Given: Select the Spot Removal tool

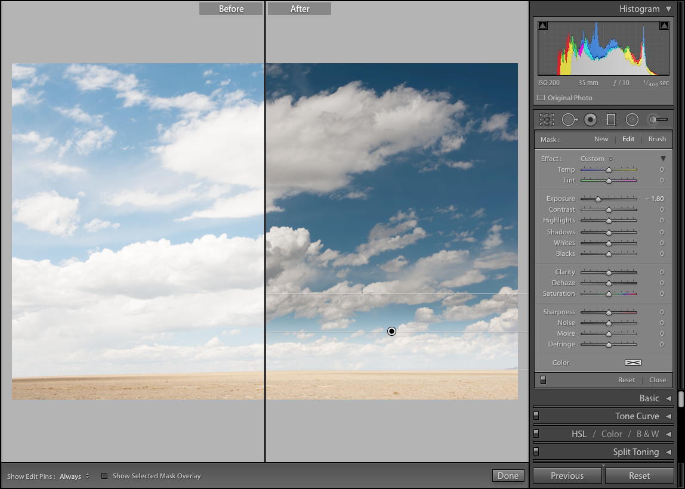Looking at the screenshot, I should [569, 119].
